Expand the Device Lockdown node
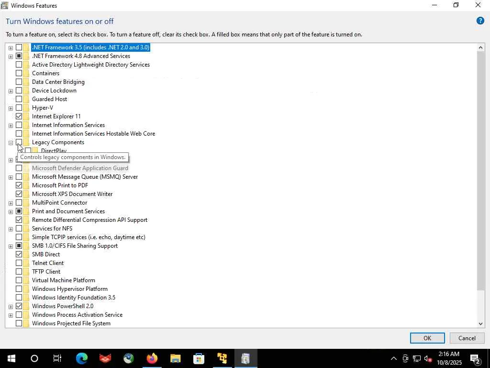The width and height of the screenshot is (490, 368). (x=11, y=91)
